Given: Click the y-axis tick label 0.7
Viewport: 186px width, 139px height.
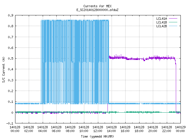Looking at the screenshot, I should tap(10, 37).
